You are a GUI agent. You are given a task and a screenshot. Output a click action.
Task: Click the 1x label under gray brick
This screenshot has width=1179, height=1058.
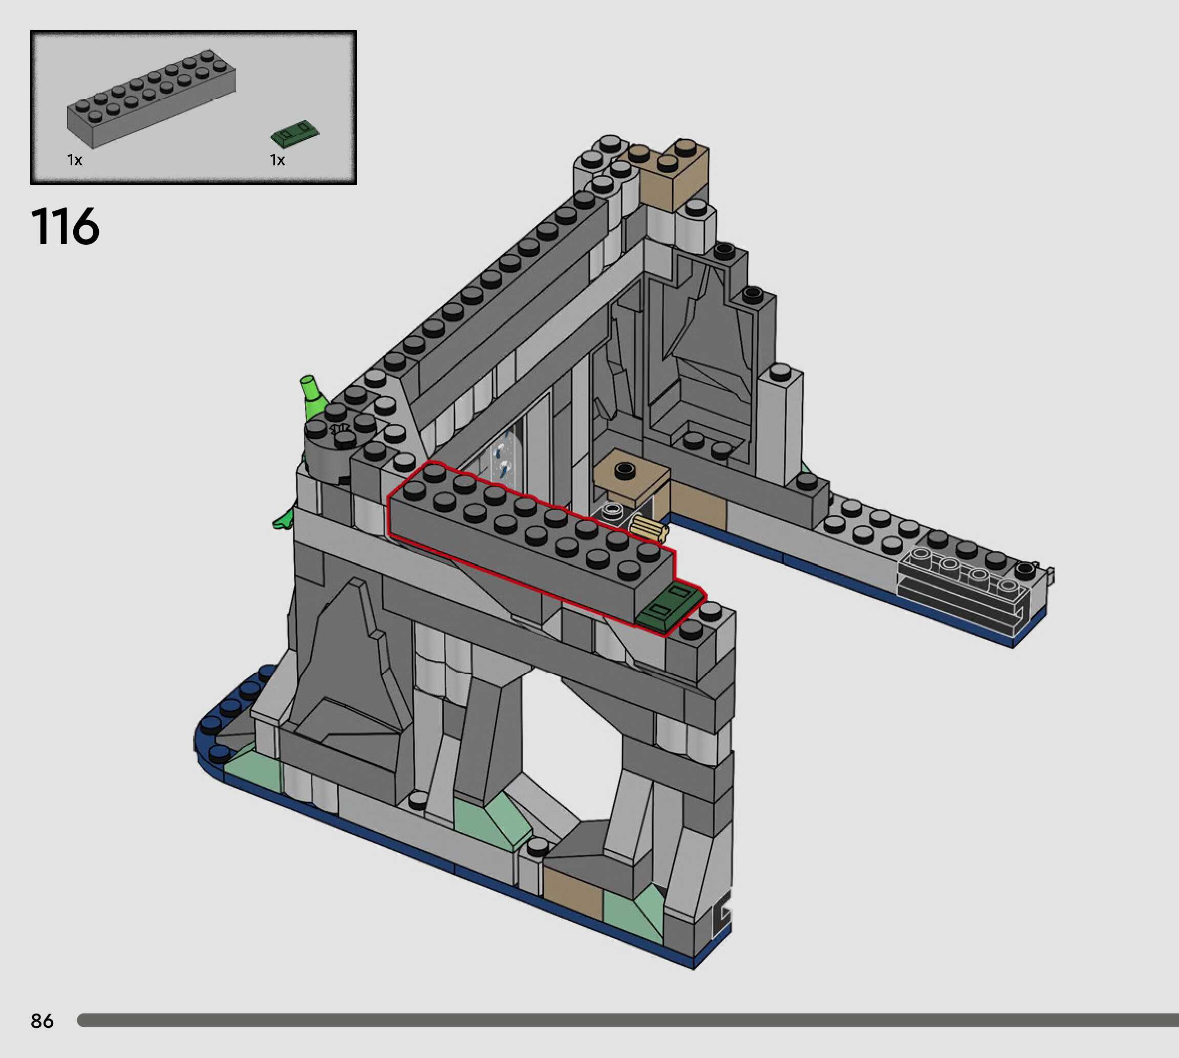coord(74,160)
